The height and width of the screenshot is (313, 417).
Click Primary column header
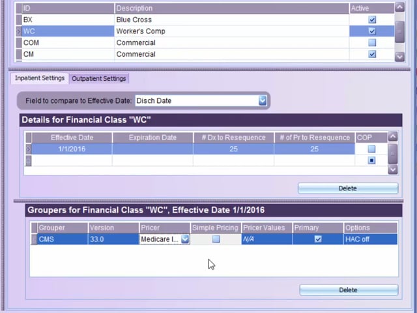coord(318,228)
